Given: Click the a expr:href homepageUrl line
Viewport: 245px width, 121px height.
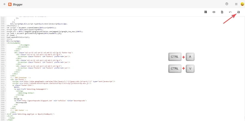Looking at the screenshot, I should [31, 89].
